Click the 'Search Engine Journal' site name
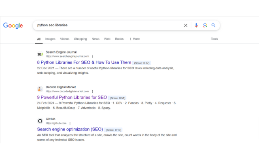Viewport: 259px width, 162px height. tap(61, 52)
